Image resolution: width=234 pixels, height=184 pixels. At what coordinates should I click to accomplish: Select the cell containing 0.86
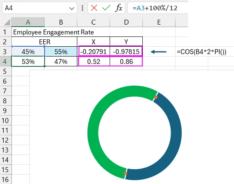[126, 61]
